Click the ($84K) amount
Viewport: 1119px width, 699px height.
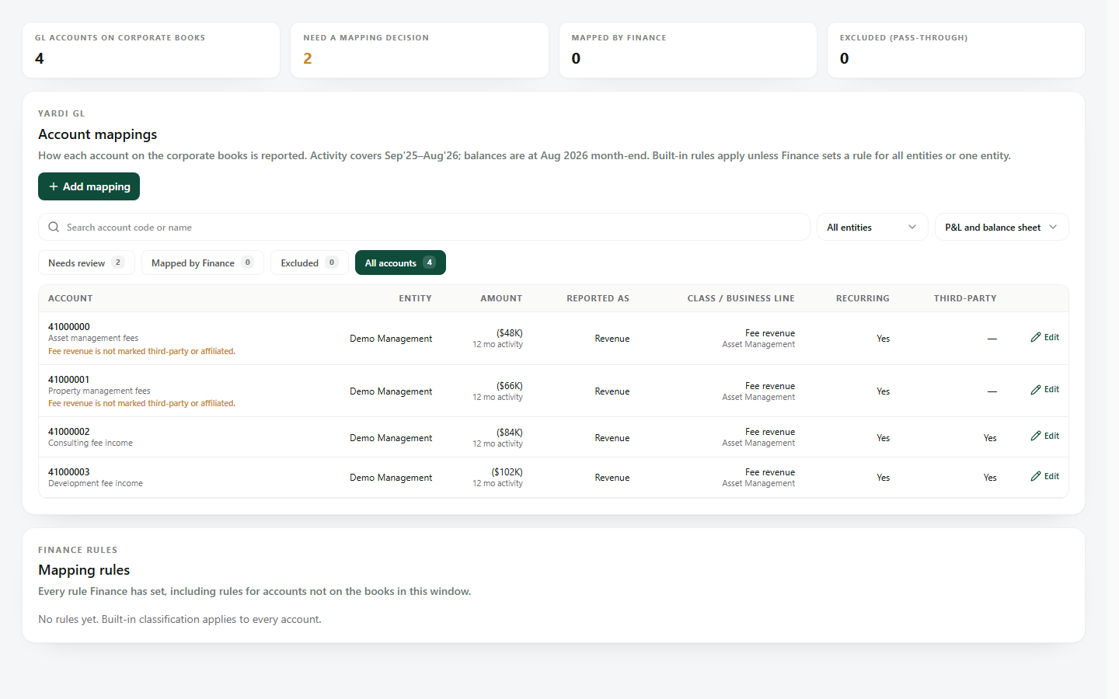click(x=510, y=433)
